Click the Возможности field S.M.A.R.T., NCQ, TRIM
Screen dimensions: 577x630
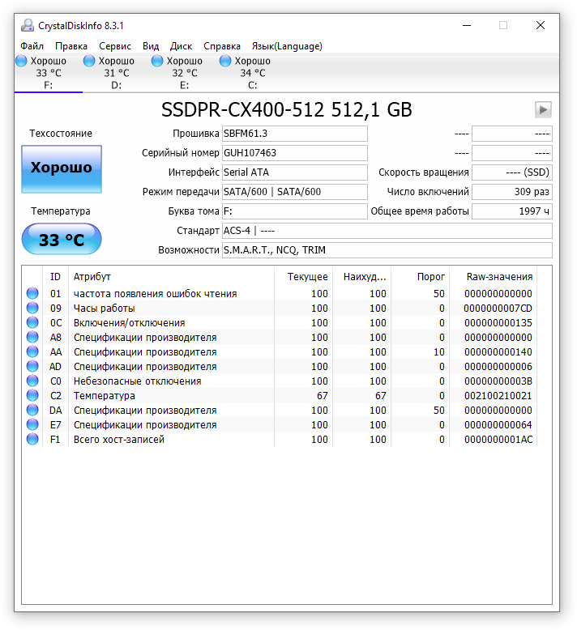click(x=387, y=250)
